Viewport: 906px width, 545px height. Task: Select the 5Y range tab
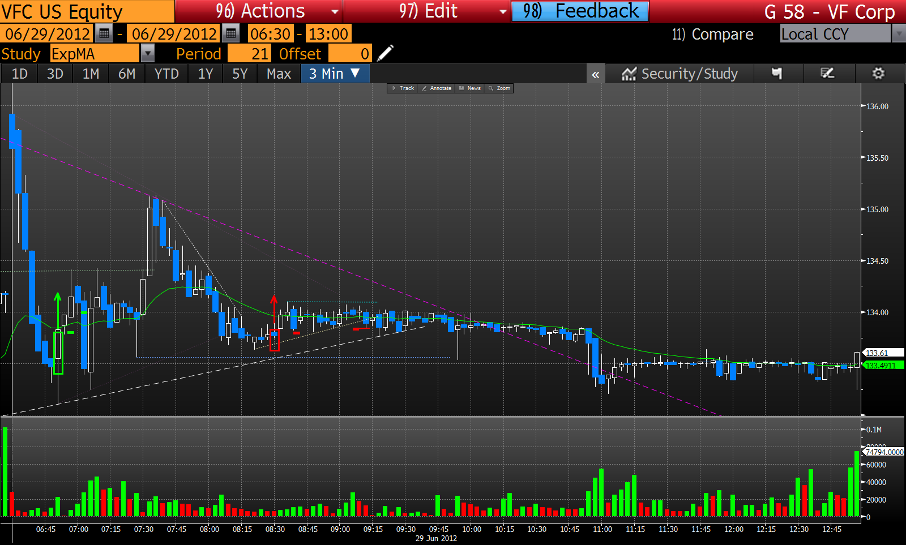(240, 74)
